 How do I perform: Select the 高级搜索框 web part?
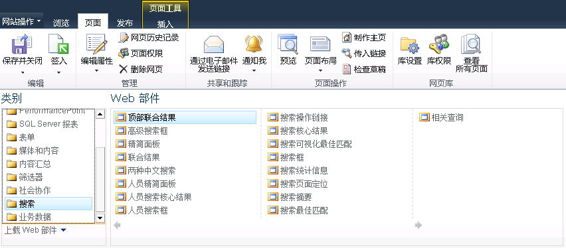(x=141, y=131)
